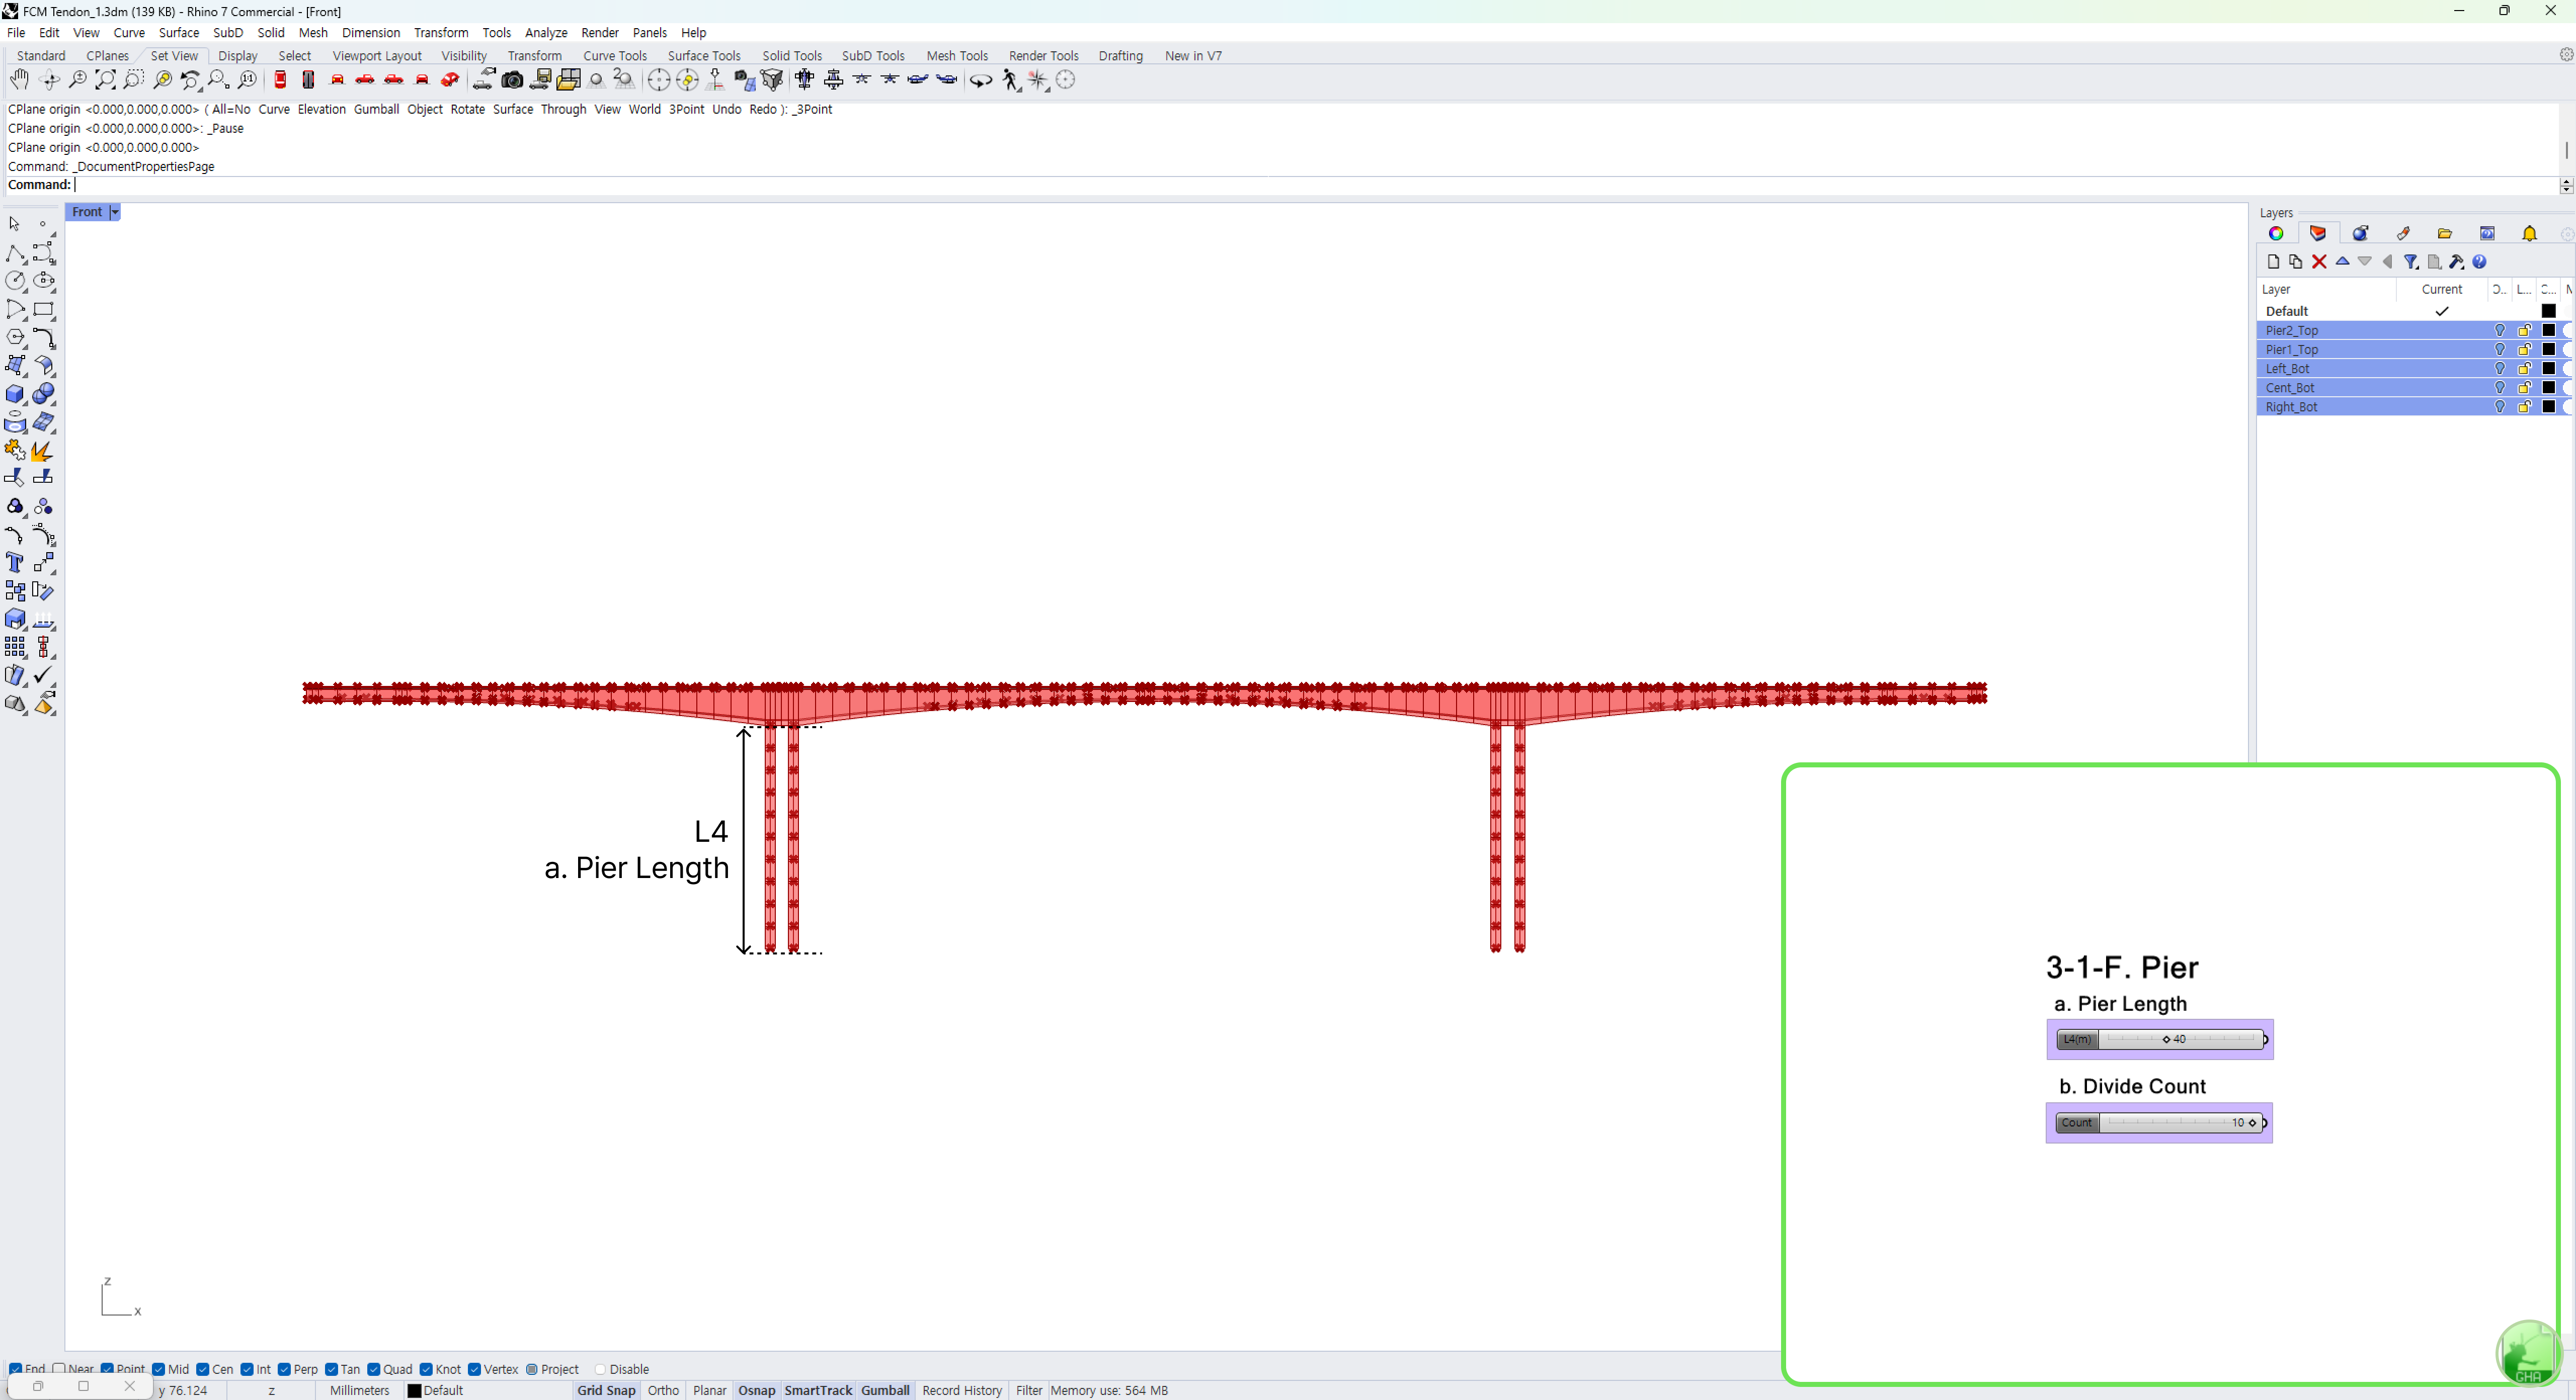Click the blue Layers panel Help icon
Viewport: 2576px width, 1400px height.
pyautogui.click(x=2479, y=262)
